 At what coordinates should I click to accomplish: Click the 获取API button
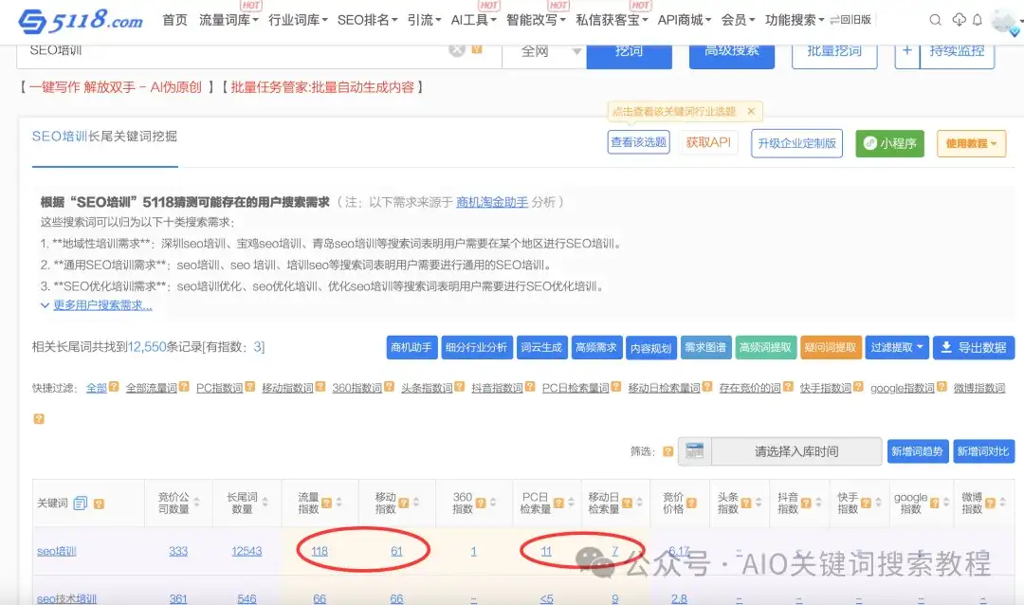708,142
